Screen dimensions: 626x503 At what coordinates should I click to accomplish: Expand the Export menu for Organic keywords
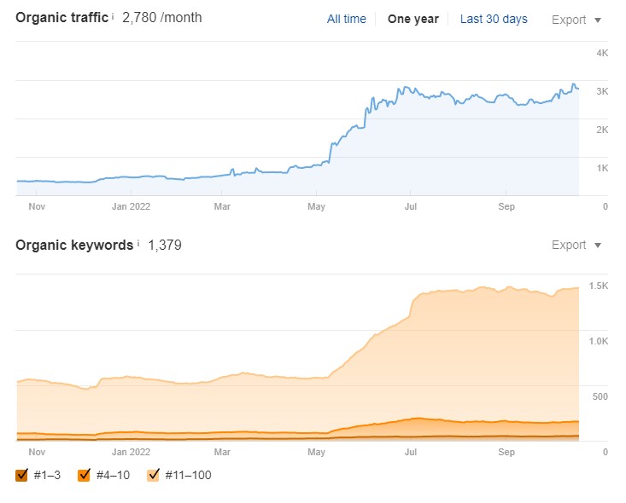[x=576, y=246]
